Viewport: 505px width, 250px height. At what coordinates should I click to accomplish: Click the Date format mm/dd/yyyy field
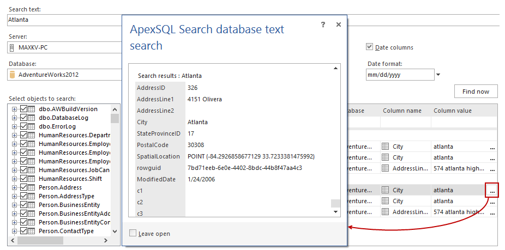400,75
